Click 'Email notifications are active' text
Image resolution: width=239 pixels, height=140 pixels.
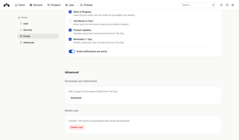click(92, 52)
